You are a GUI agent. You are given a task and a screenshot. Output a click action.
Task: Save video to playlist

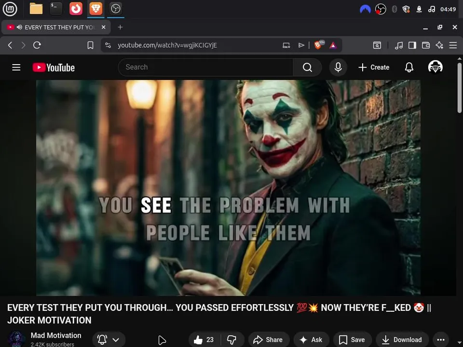pos(352,340)
